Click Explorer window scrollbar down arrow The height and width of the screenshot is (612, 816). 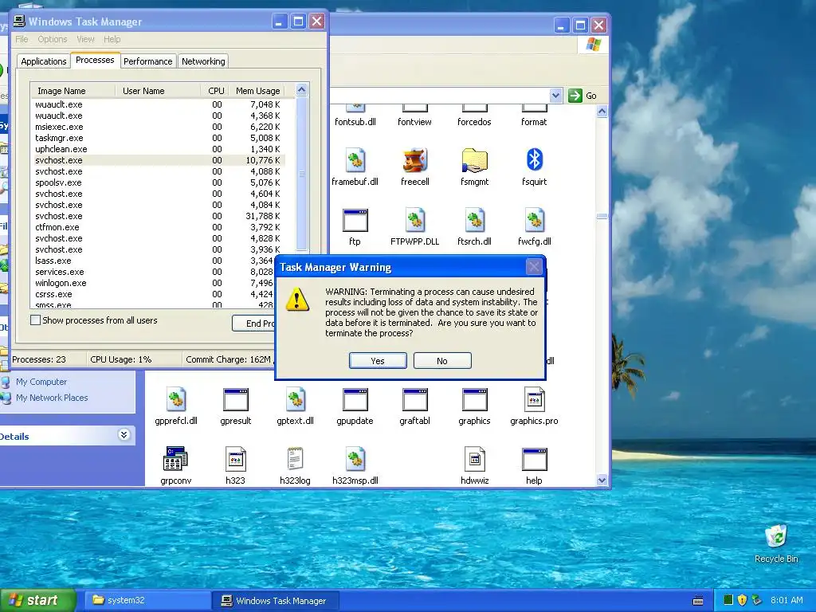tap(602, 481)
